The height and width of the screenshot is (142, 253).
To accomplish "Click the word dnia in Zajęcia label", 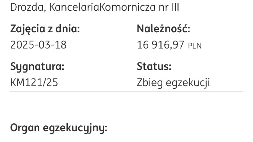I will [68, 29].
